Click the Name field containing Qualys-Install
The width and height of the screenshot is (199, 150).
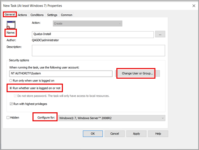93,34
